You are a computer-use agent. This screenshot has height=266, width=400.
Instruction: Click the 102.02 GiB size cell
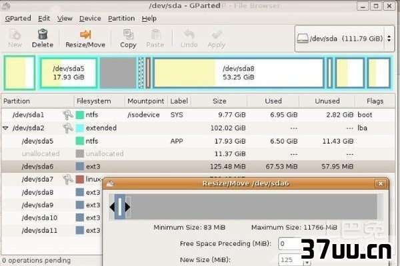(228, 128)
